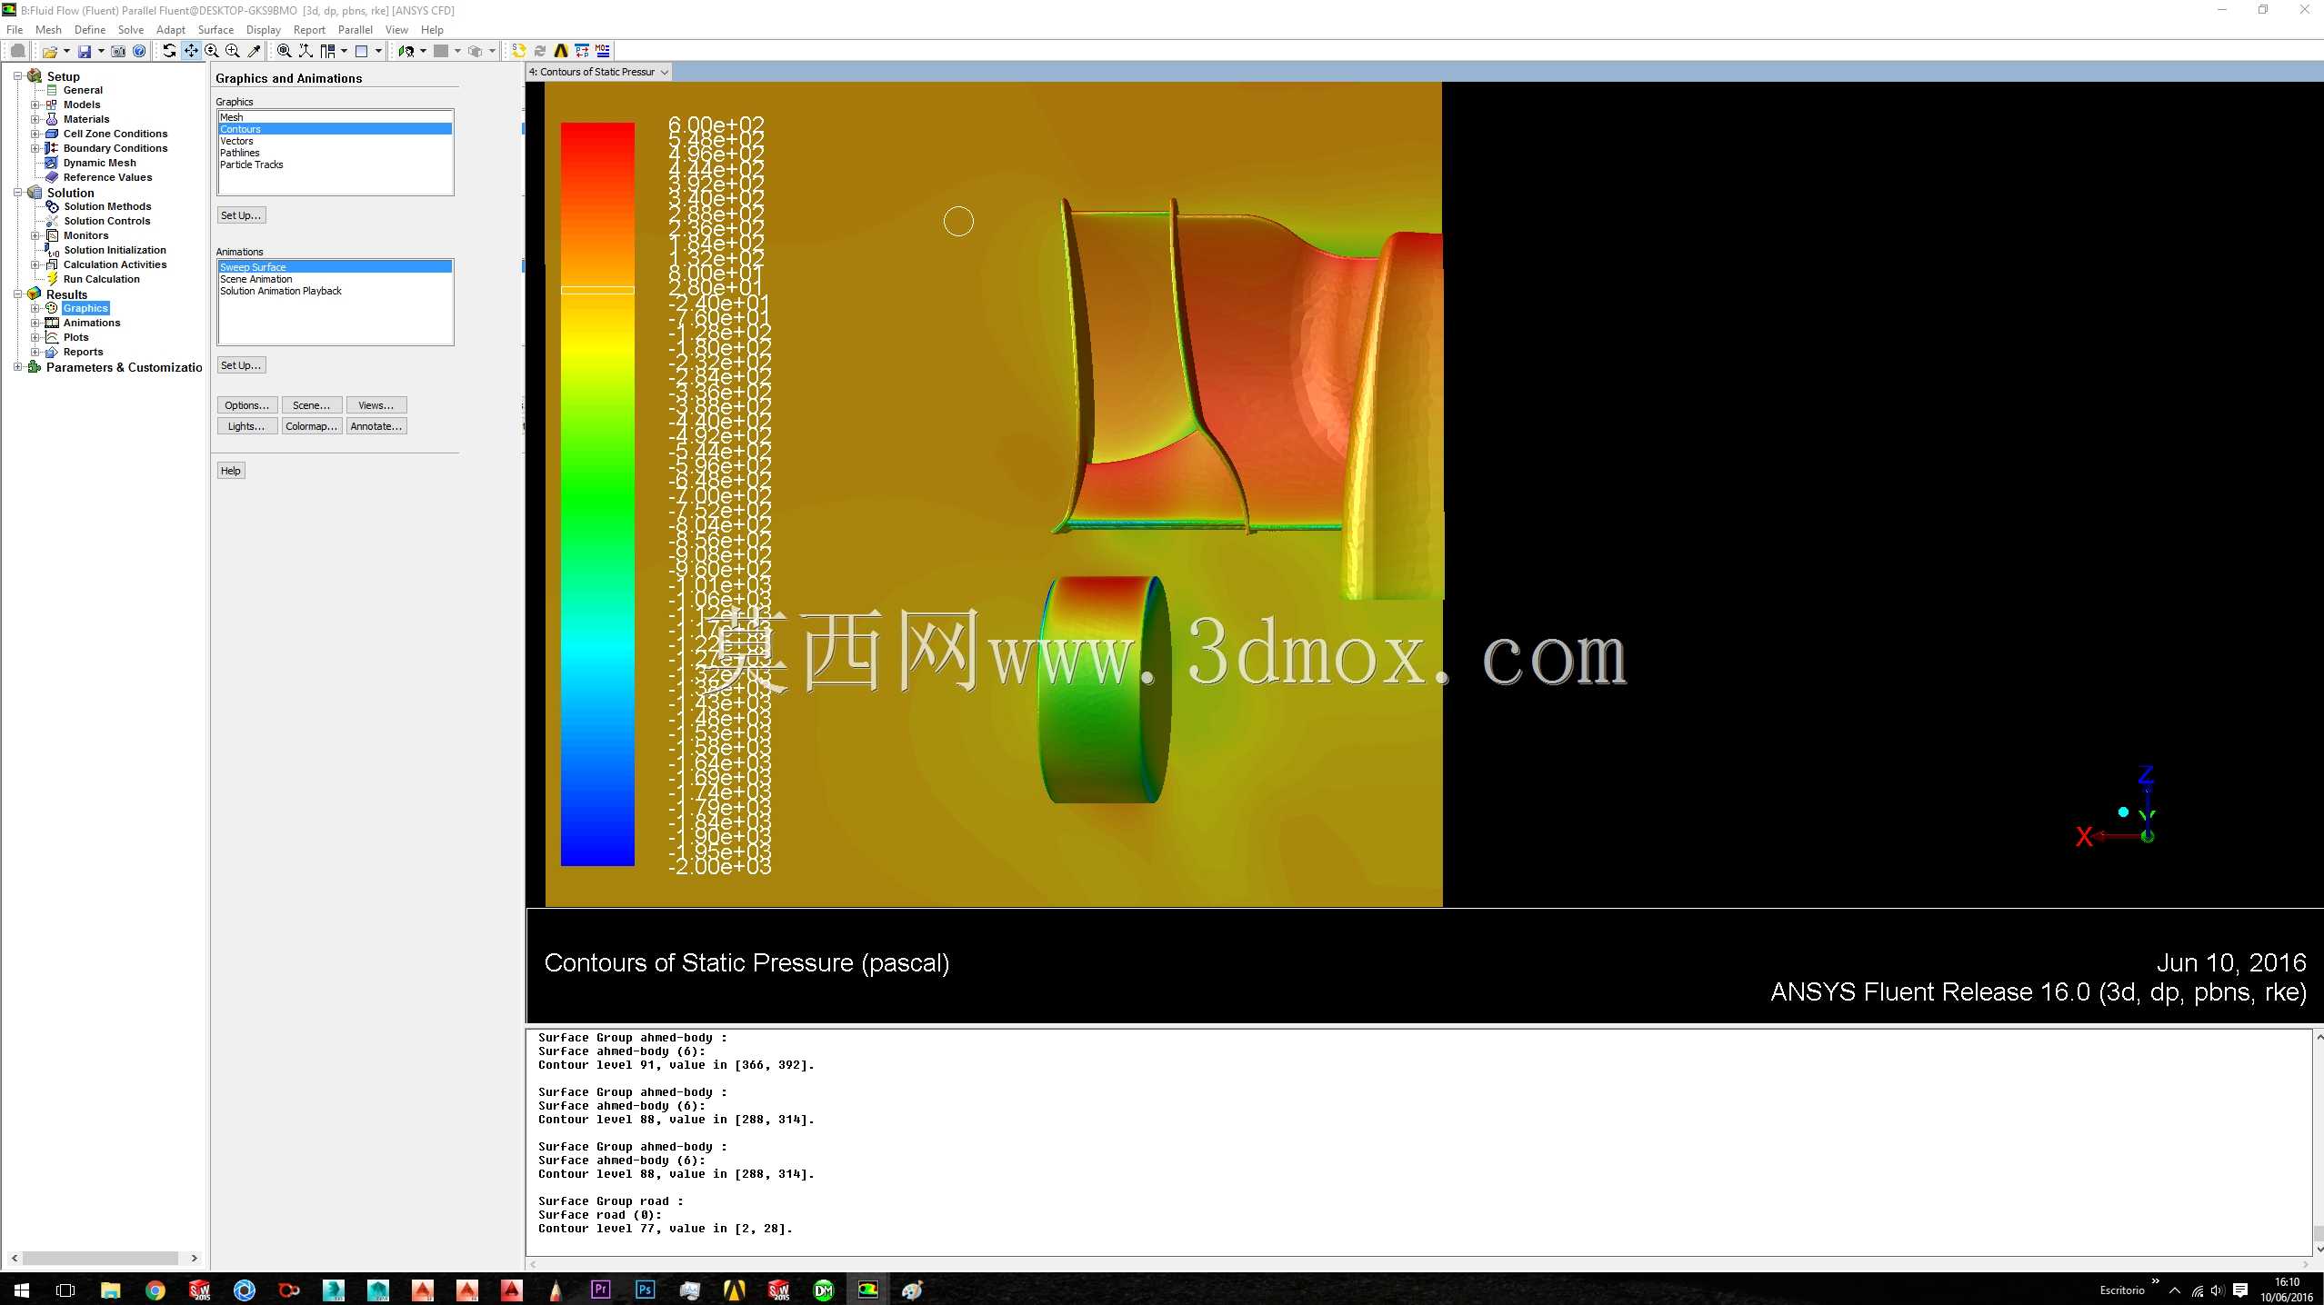This screenshot has width=2324, height=1305.
Task: Click the Scene... button
Action: point(312,405)
